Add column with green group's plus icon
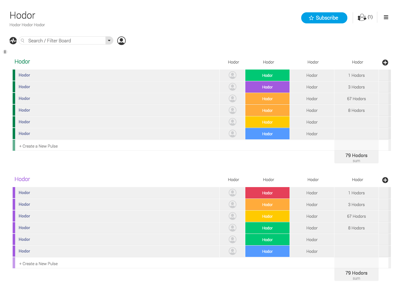 [385, 63]
